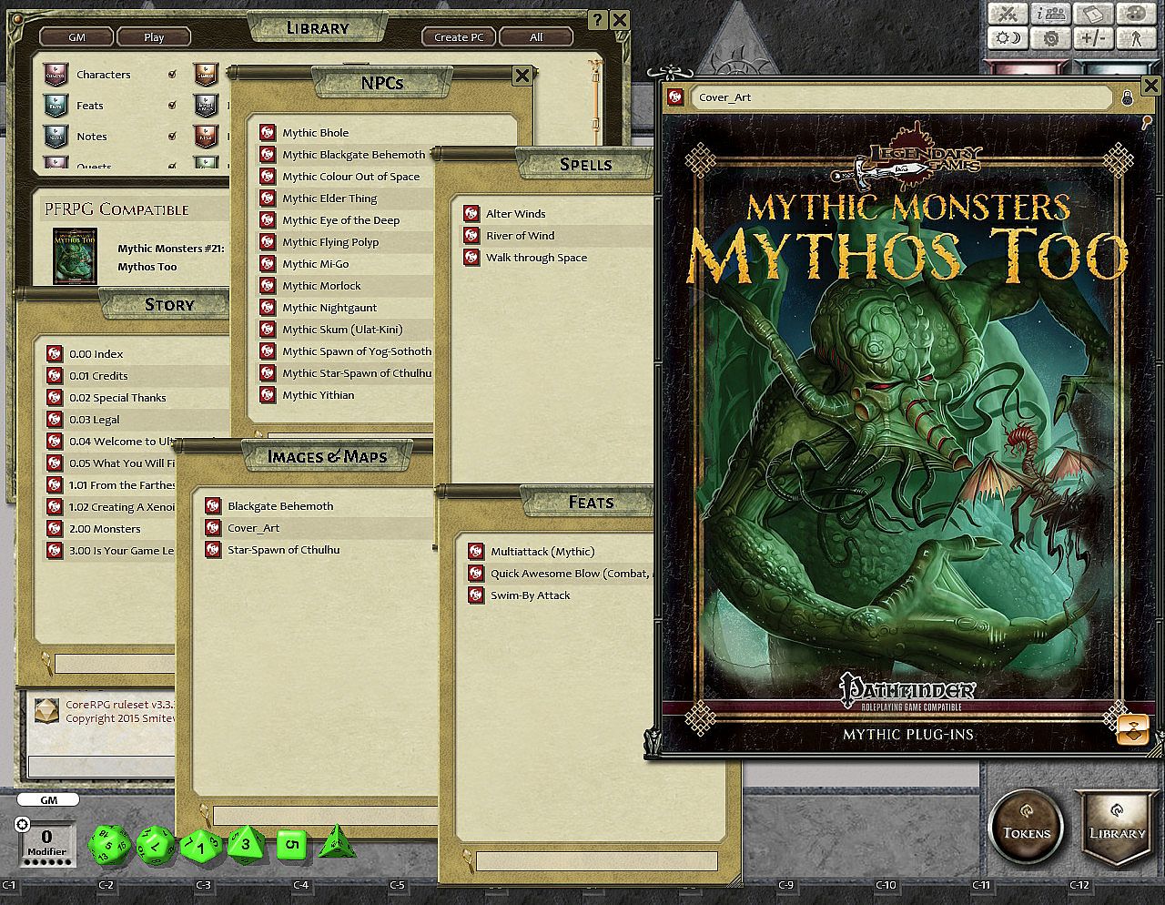1165x905 pixels.
Task: Click the 0.00 Index story link icon
Action: click(x=55, y=354)
